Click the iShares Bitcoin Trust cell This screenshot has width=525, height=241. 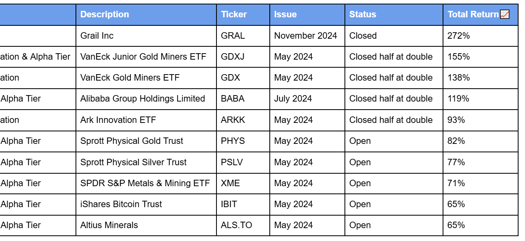pyautogui.click(x=146, y=204)
